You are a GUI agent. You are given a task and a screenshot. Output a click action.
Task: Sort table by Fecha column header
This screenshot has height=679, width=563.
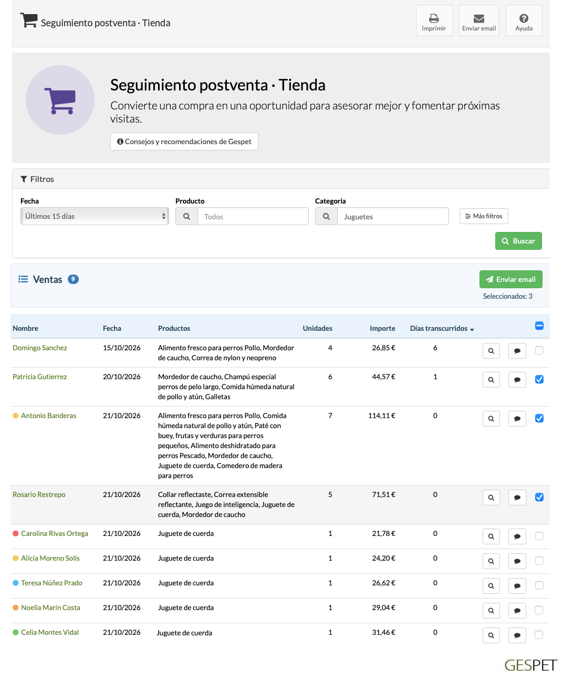pos(112,328)
